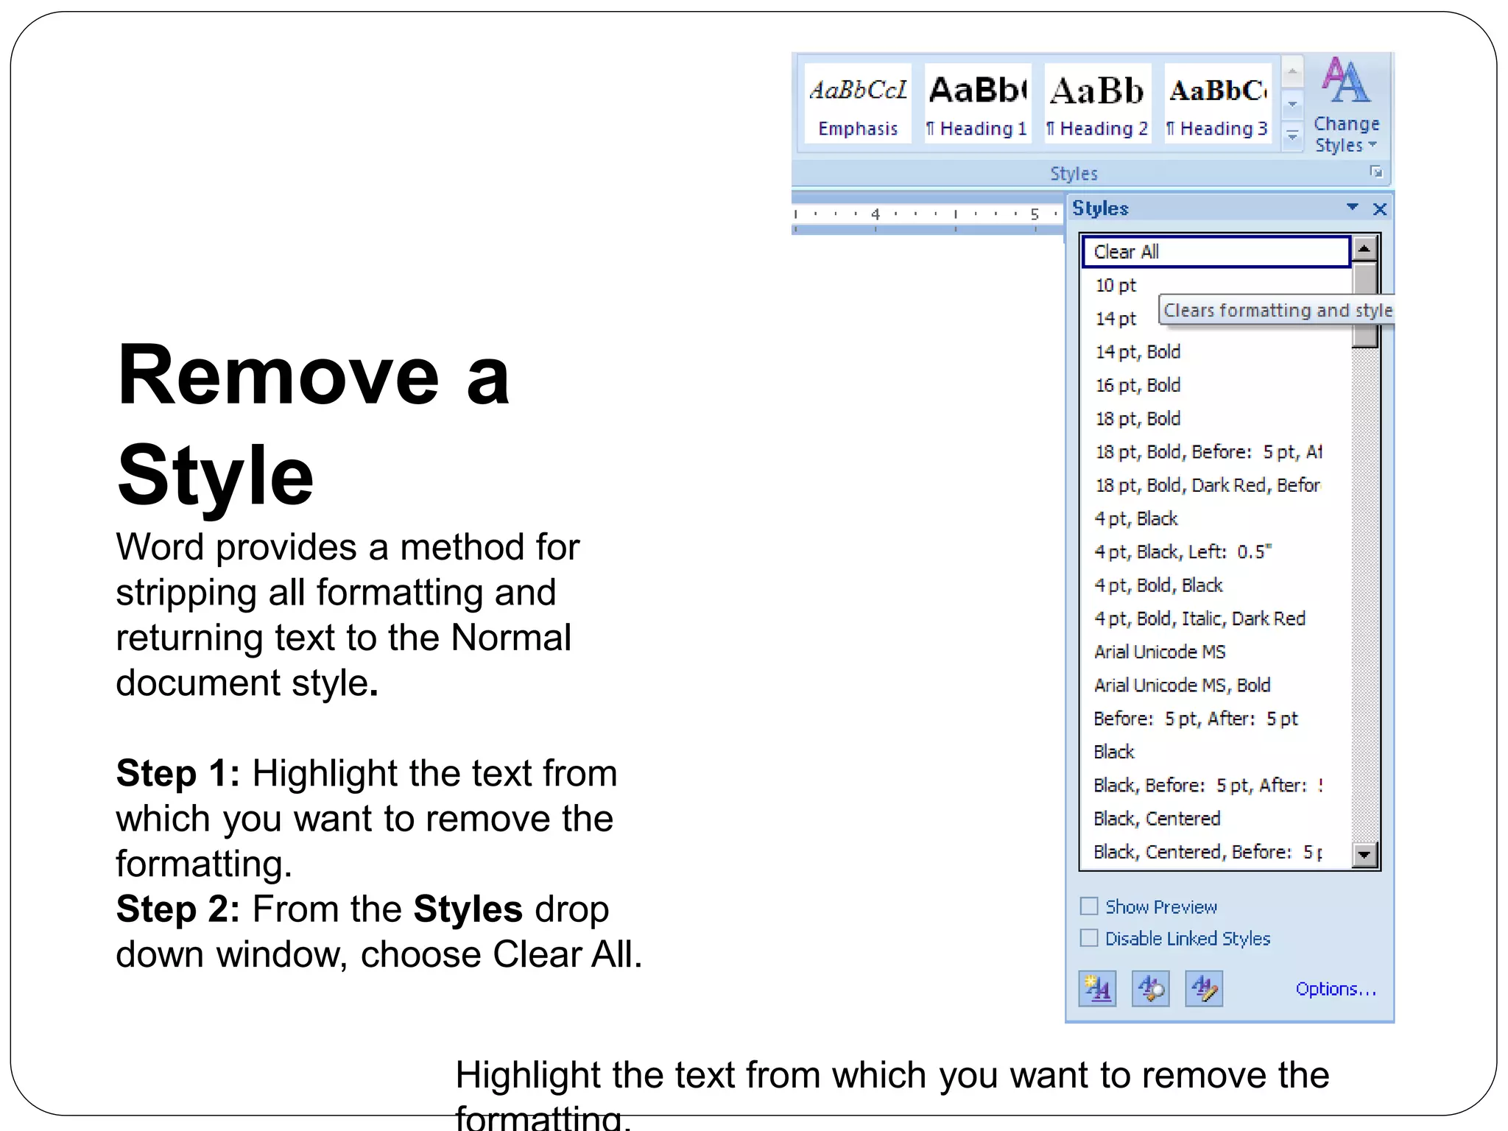Select the '4 pt, Black' style entry

tap(1216, 518)
